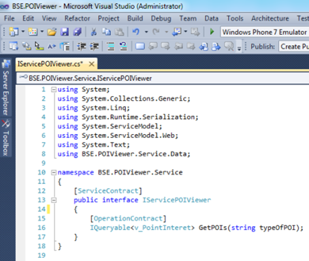Open the Edit menu
The image size is (309, 261).
click(28, 18)
